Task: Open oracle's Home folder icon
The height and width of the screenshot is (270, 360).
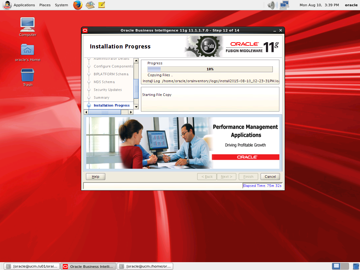Action: pos(27,53)
